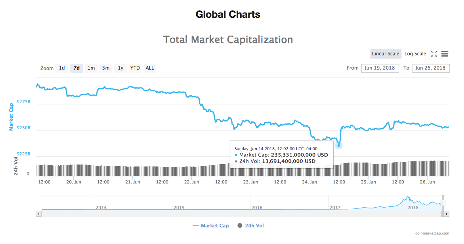This screenshot has width=464, height=244.
Task: Click the 1m zoom button
Action: click(91, 68)
